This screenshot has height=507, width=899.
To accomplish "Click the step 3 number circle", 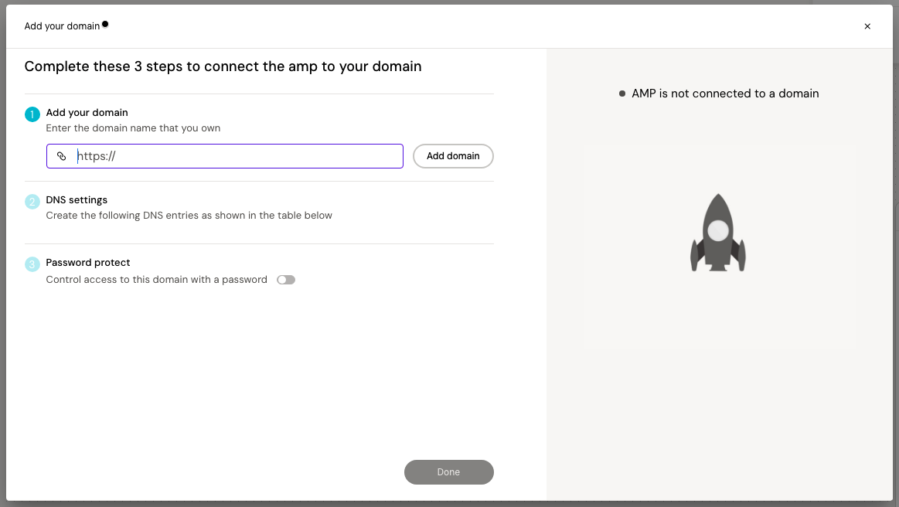I will click(x=32, y=264).
